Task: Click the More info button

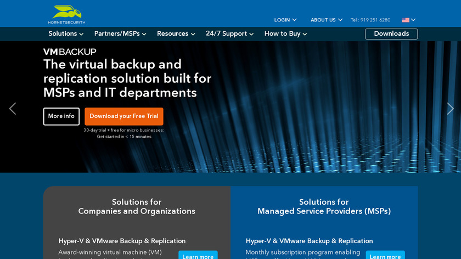Action: (61, 116)
